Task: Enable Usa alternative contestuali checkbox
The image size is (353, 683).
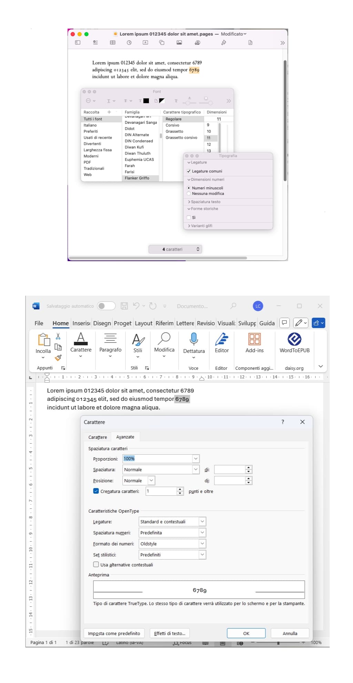Action: (96, 564)
